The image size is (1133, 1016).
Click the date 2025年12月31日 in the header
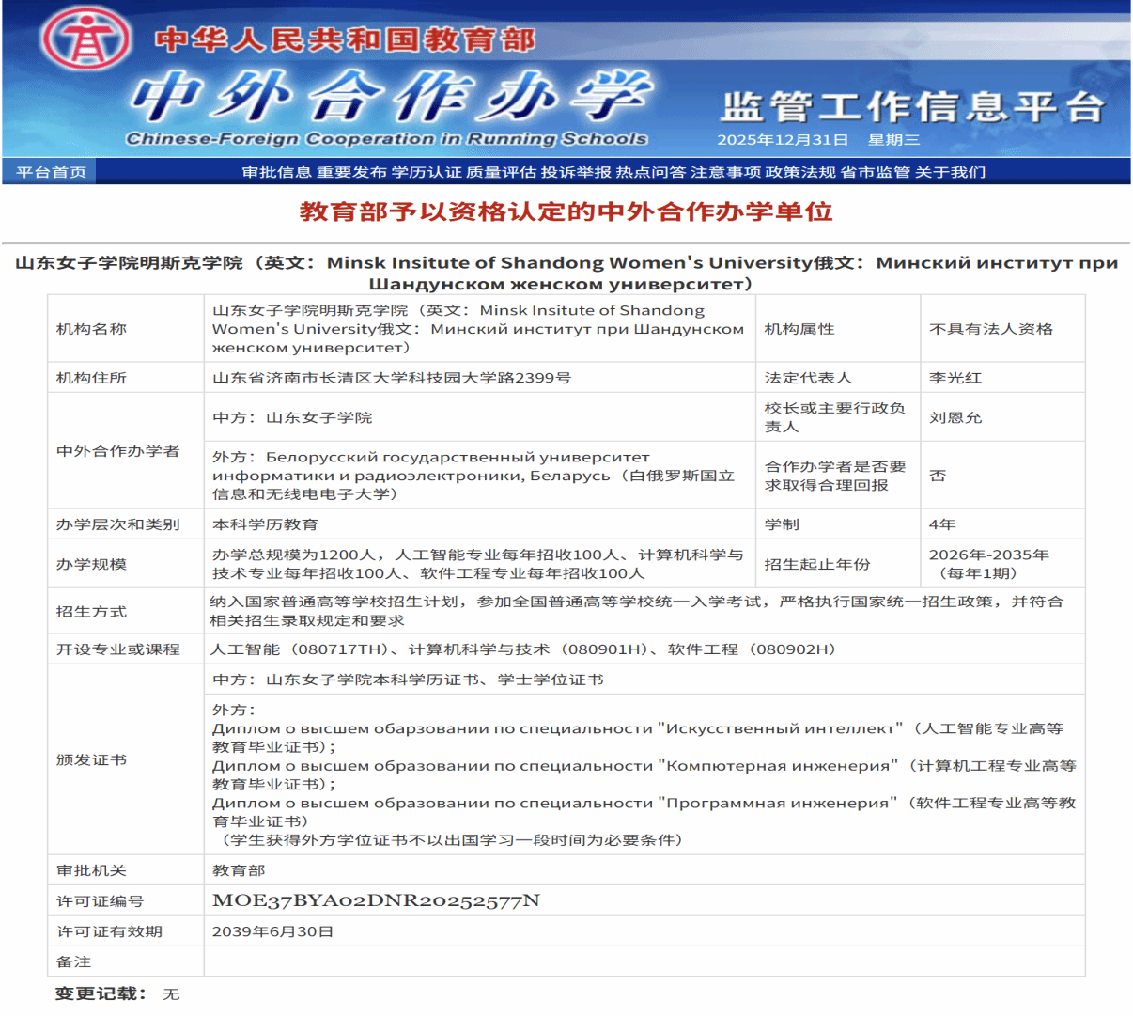point(783,140)
